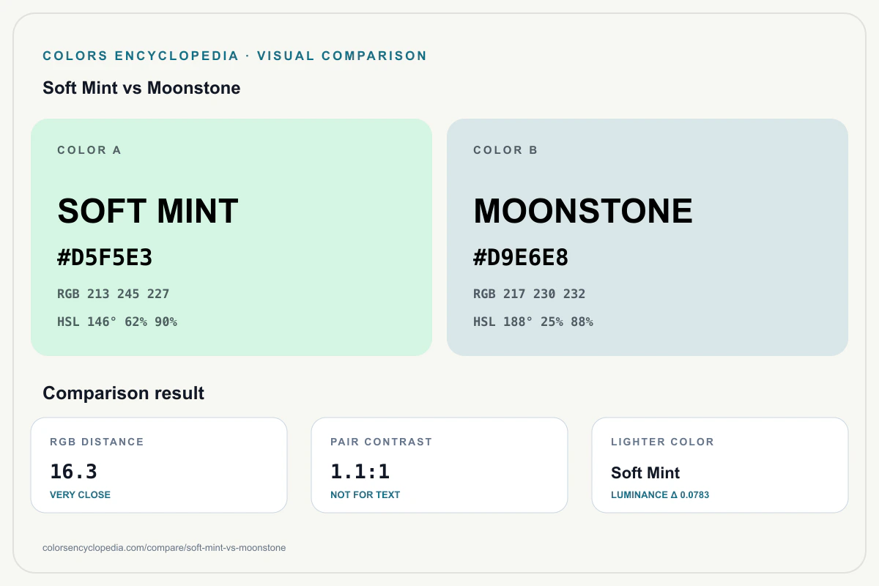879x586 pixels.
Task: Click the 16.3 distance value
Action: pyautogui.click(x=73, y=472)
